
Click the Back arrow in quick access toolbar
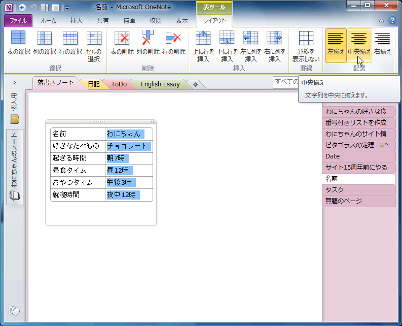pos(22,8)
